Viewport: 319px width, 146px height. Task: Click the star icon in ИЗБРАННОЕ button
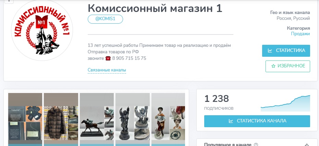pos(273,66)
